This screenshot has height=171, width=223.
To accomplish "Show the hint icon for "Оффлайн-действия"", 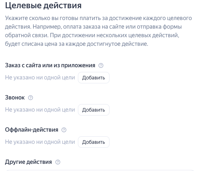I will 64,130.
